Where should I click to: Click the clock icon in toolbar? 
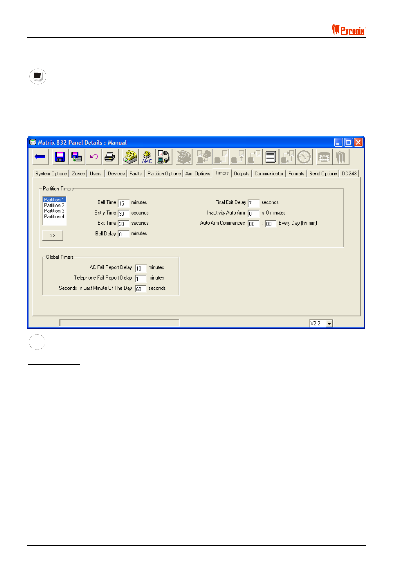tap(304, 157)
